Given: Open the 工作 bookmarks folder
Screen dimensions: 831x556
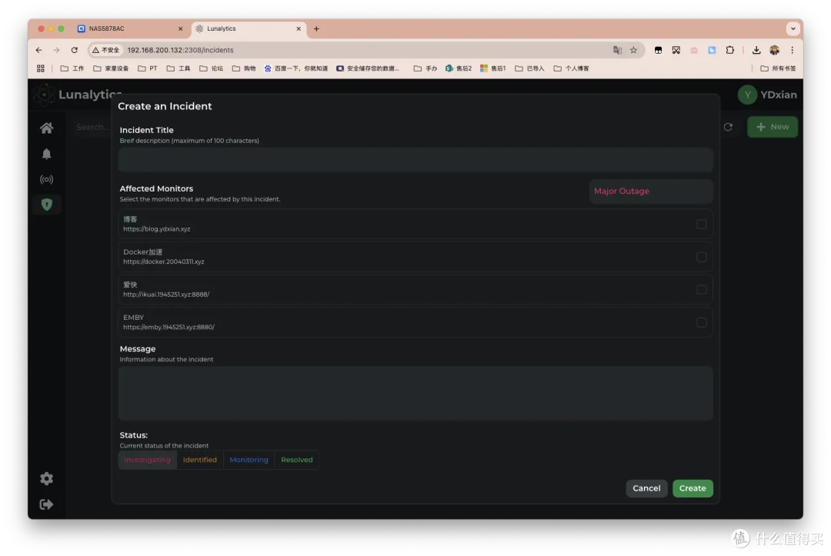Looking at the screenshot, I should 72,68.
